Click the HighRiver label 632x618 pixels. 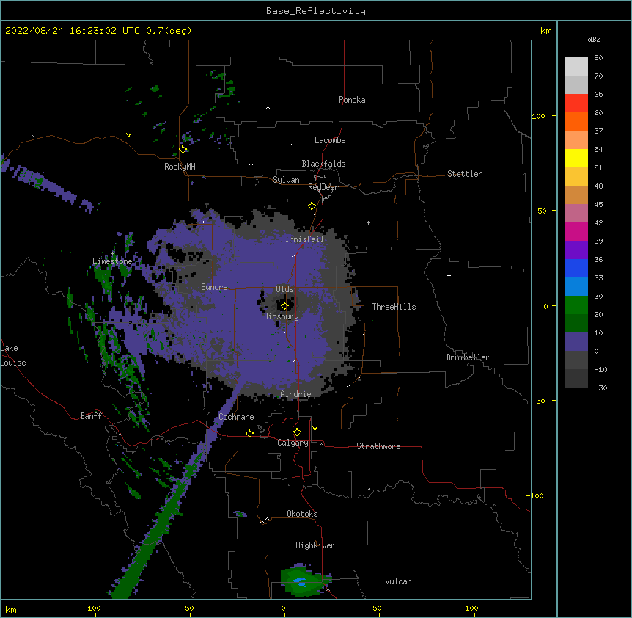pyautogui.click(x=315, y=545)
